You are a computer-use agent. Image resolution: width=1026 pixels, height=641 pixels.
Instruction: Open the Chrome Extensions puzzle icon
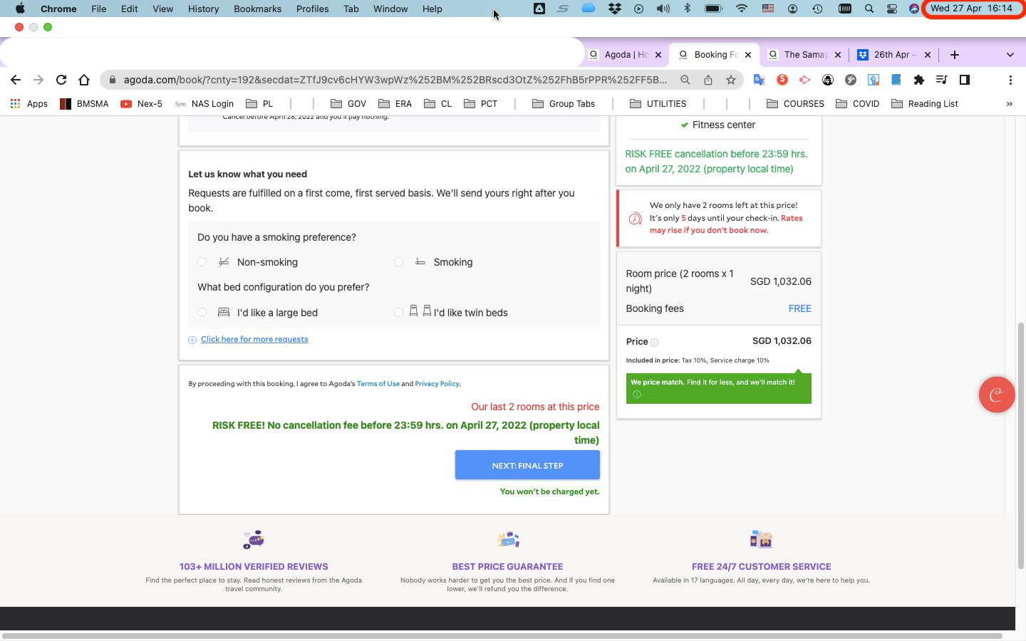pyautogui.click(x=919, y=80)
